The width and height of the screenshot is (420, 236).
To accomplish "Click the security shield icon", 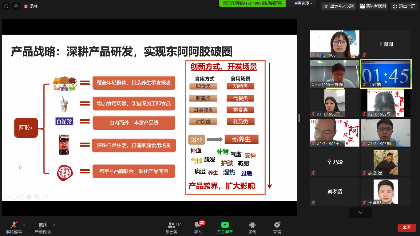I will pyautogui.click(x=16, y=6).
